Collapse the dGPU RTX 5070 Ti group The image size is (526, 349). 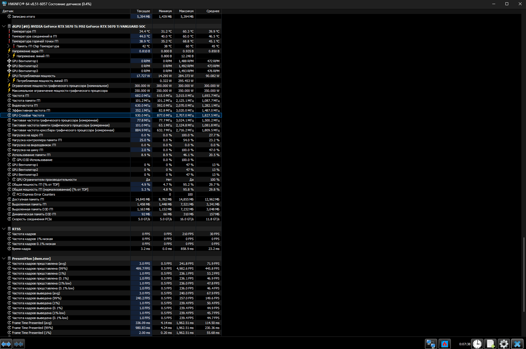pos(4,26)
